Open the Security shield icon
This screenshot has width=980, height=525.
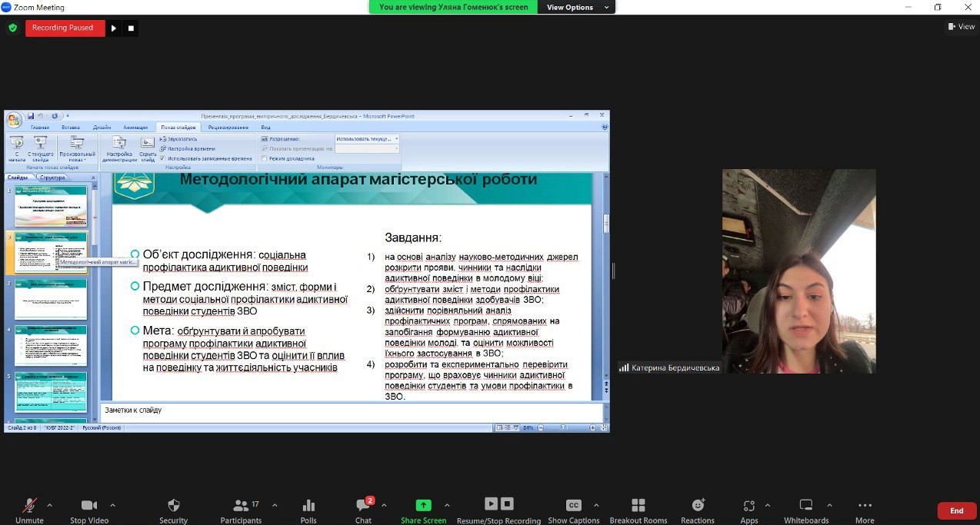[174, 505]
